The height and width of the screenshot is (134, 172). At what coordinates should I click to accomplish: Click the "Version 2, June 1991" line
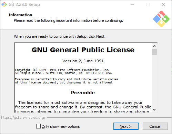point(83,61)
